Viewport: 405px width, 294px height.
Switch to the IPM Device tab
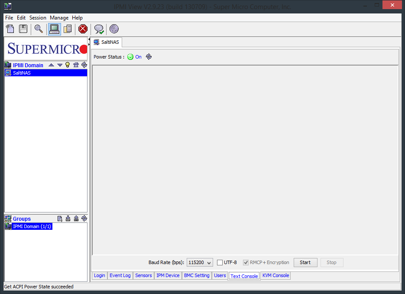tap(168, 275)
